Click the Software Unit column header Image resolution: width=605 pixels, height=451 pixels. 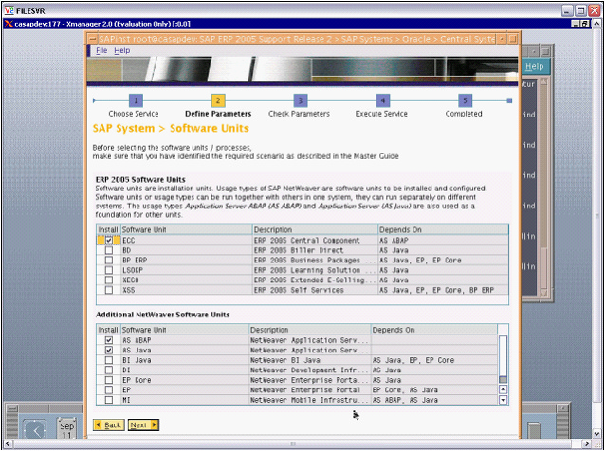(185, 230)
